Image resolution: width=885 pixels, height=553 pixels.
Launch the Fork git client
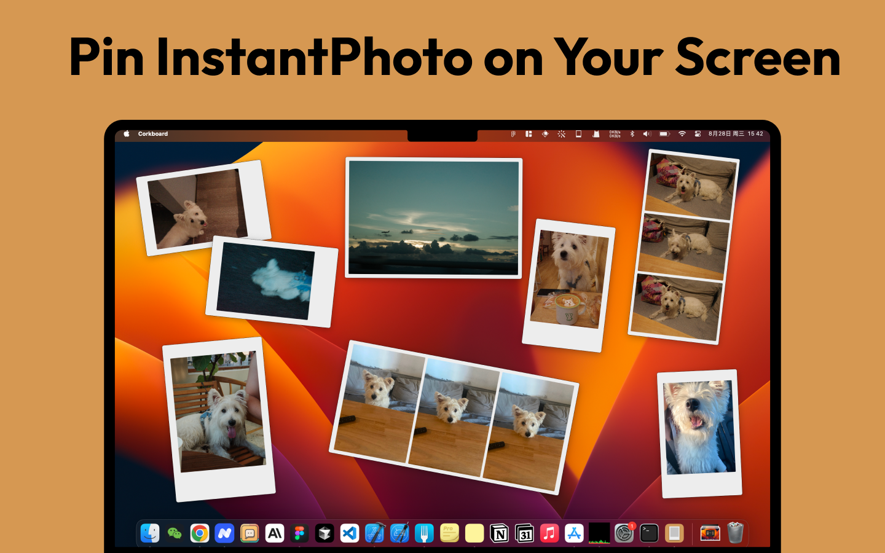pyautogui.click(x=425, y=533)
